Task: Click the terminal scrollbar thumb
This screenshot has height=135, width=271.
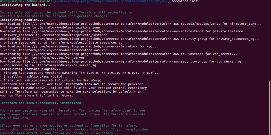Action: point(270,108)
